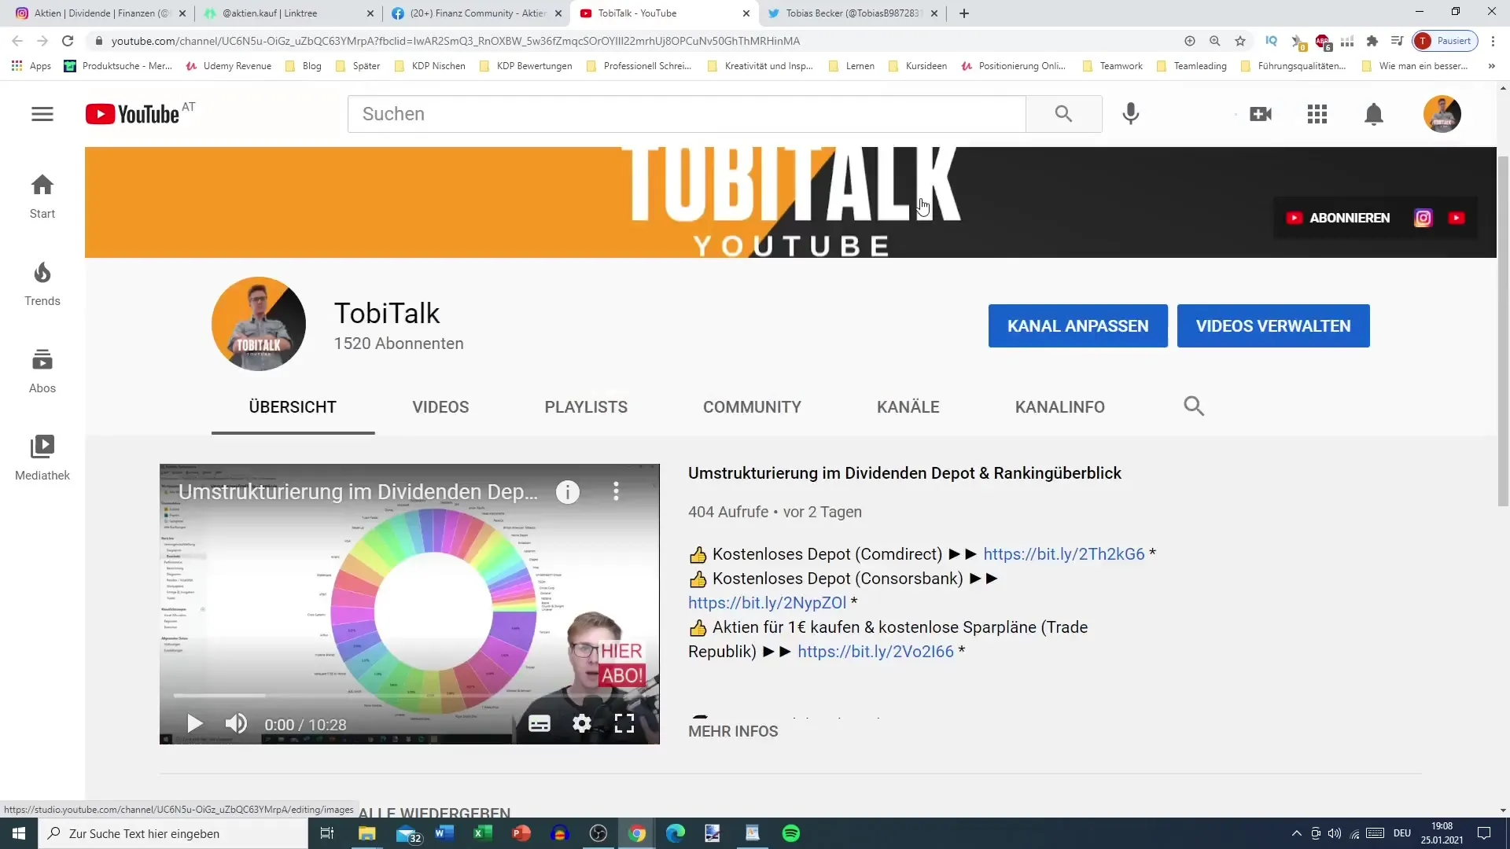Viewport: 1510px width, 849px height.
Task: Open the Trade Republik bit.ly/2Vo2I66 link
Action: pos(875,652)
